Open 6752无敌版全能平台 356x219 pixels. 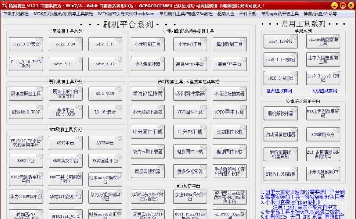click(26, 179)
